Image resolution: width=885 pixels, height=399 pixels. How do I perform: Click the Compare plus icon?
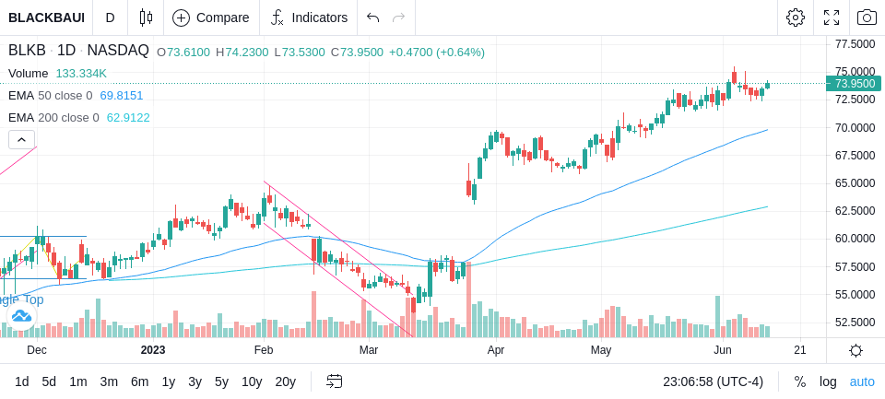click(x=181, y=18)
